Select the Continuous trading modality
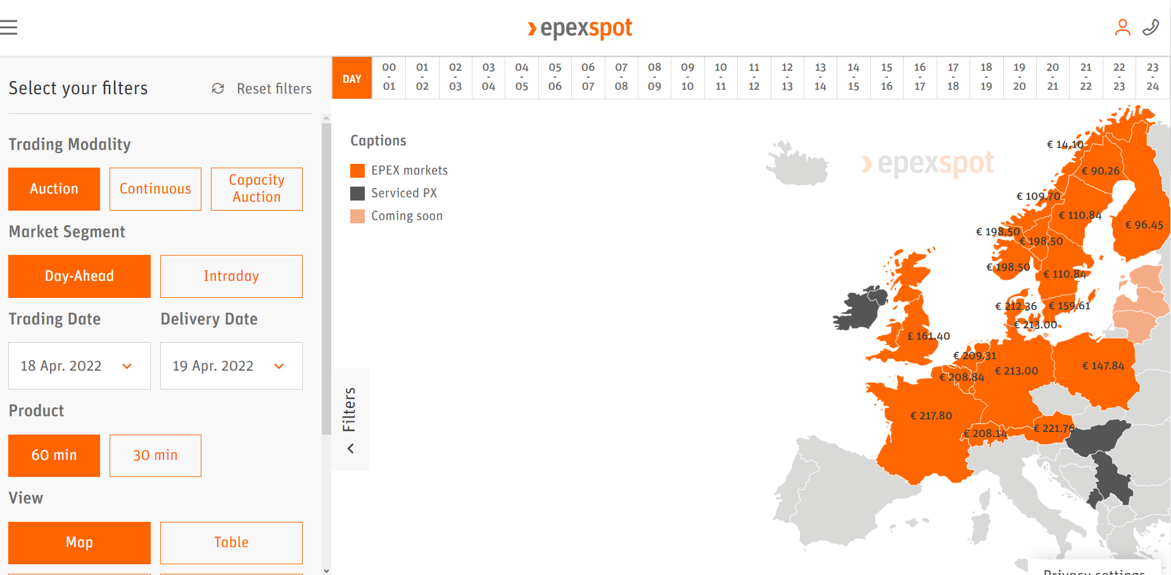The width and height of the screenshot is (1171, 575). click(x=155, y=189)
